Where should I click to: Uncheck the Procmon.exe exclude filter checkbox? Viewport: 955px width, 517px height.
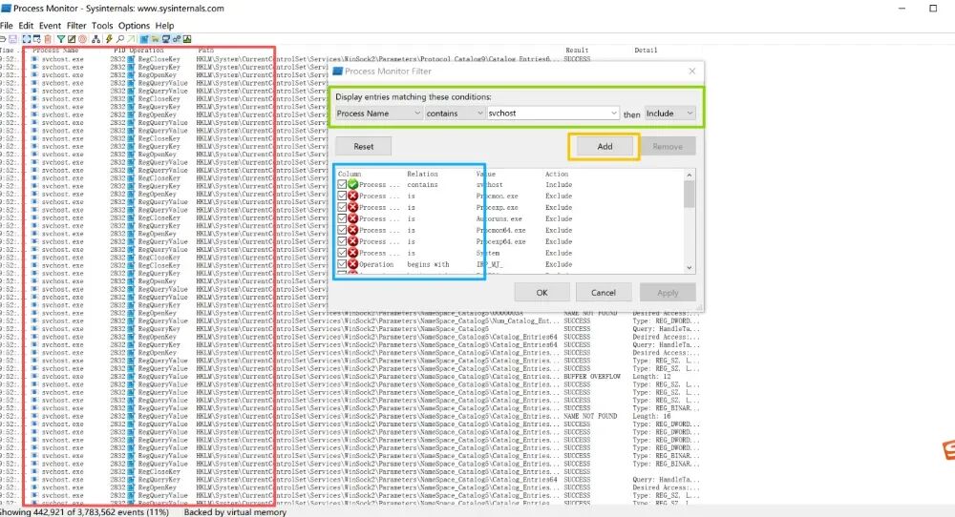tap(343, 196)
